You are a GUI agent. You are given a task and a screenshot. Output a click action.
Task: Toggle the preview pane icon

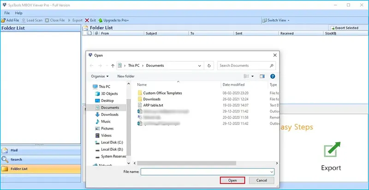point(262,76)
